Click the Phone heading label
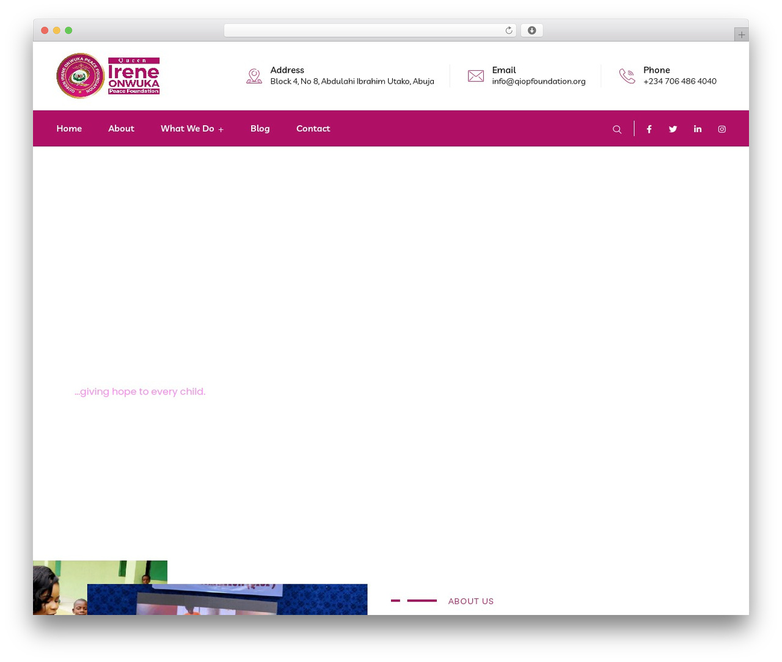782x662 pixels. point(657,70)
